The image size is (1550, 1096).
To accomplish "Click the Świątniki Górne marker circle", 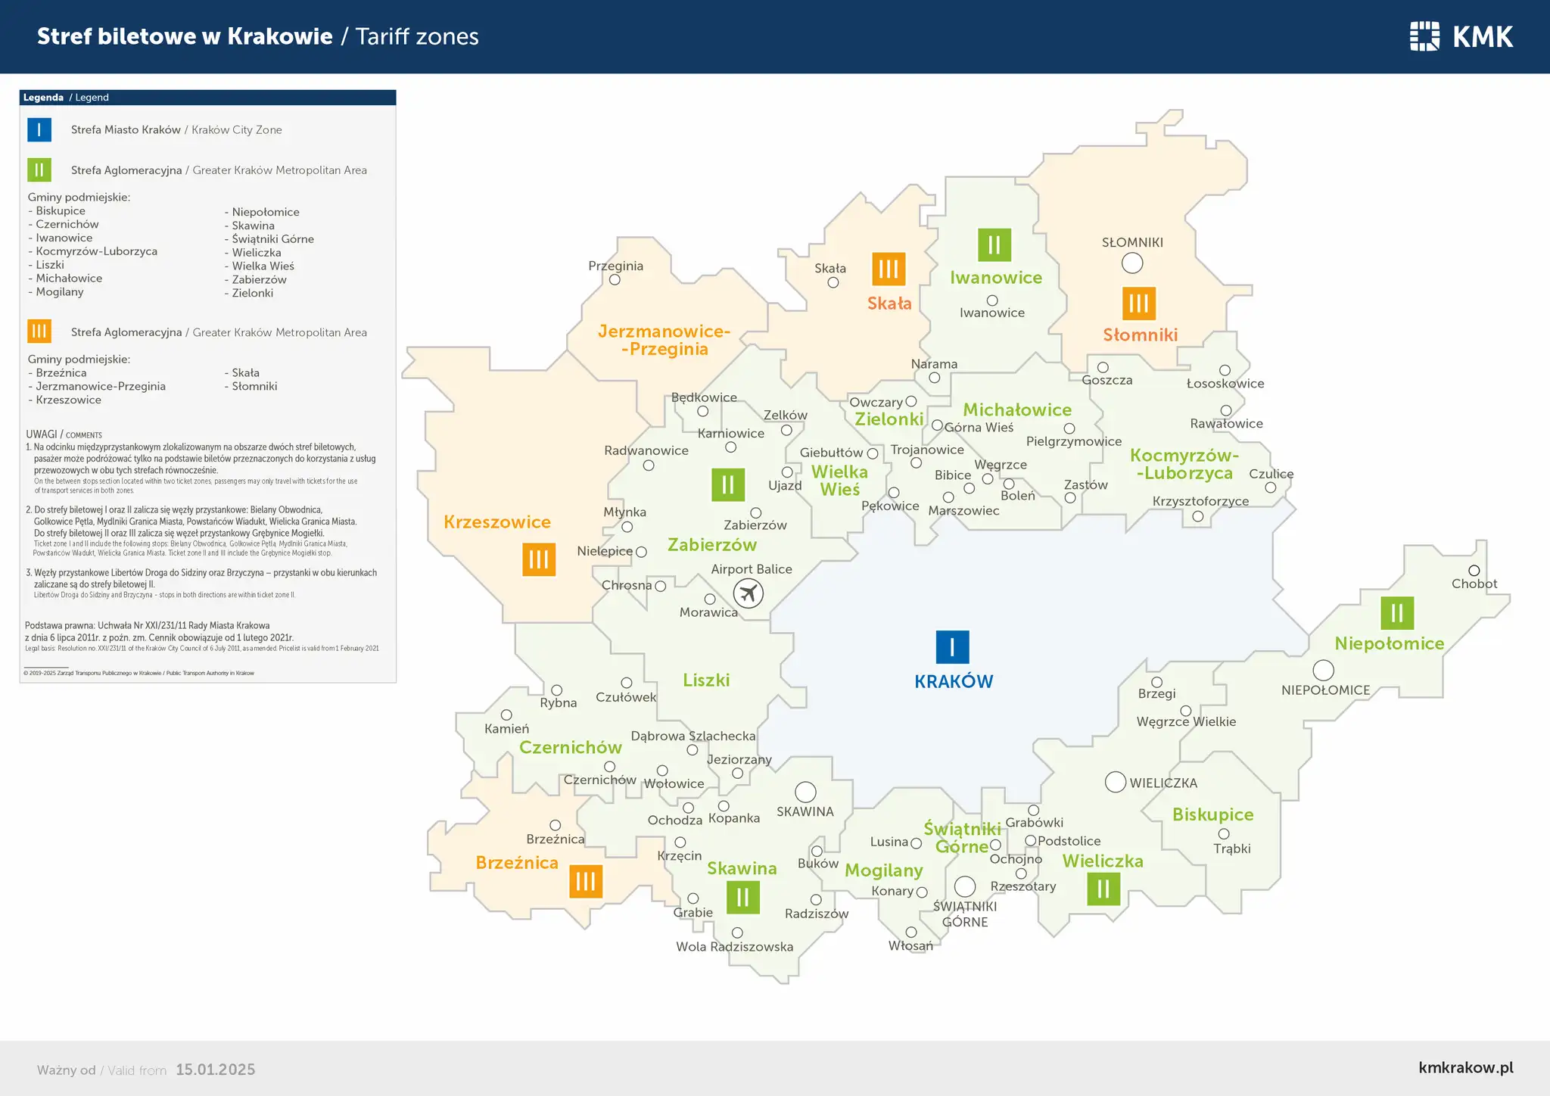I will point(965,885).
